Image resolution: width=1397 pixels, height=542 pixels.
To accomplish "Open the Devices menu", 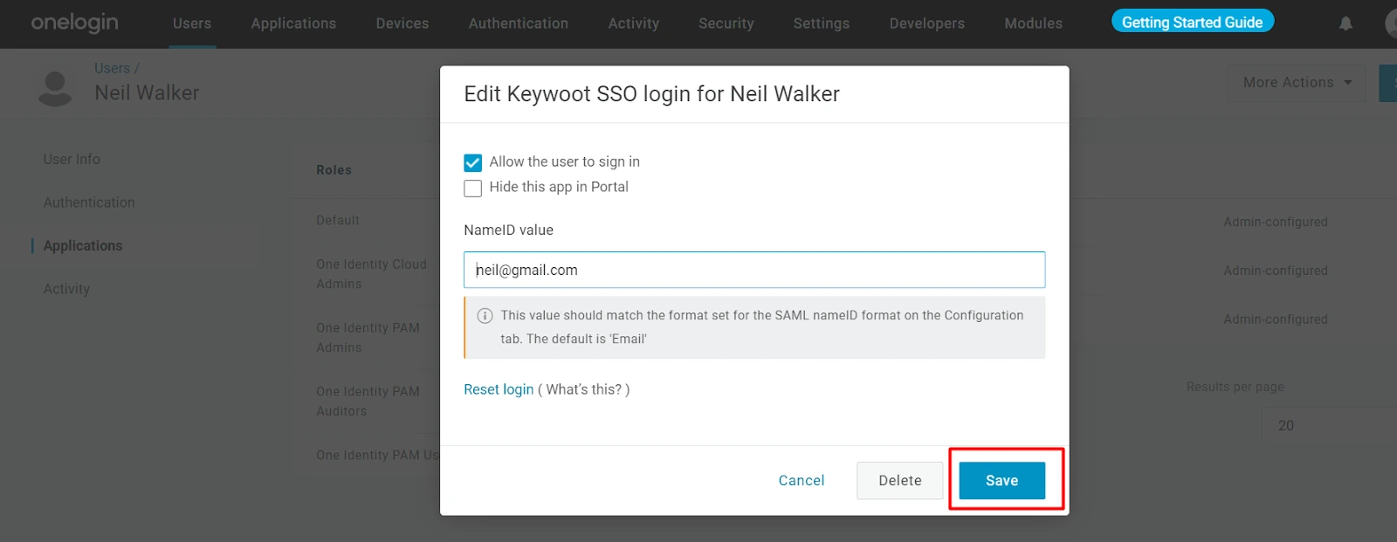I will pyautogui.click(x=403, y=24).
